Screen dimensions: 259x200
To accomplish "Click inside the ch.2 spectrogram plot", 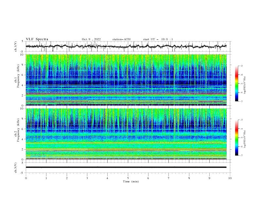I will tap(126, 134).
